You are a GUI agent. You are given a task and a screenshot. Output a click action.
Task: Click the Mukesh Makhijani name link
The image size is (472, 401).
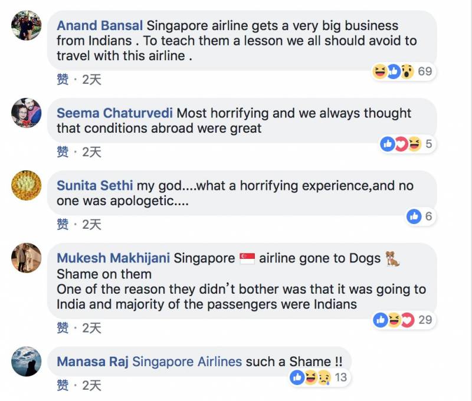(113, 258)
